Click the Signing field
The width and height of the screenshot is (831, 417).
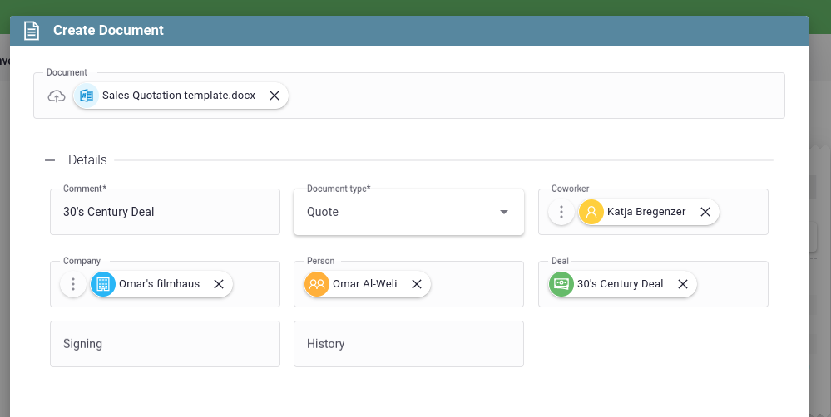[165, 344]
